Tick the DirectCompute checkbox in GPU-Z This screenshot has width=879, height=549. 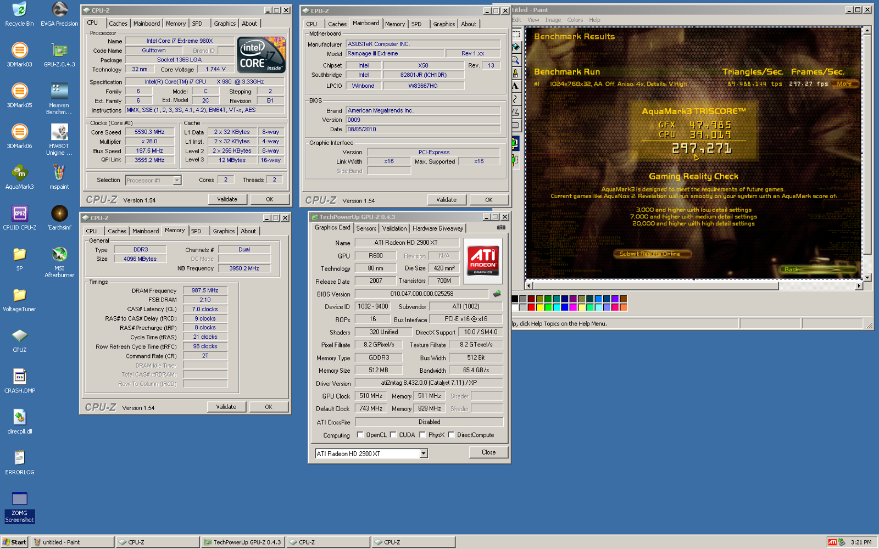(x=451, y=435)
